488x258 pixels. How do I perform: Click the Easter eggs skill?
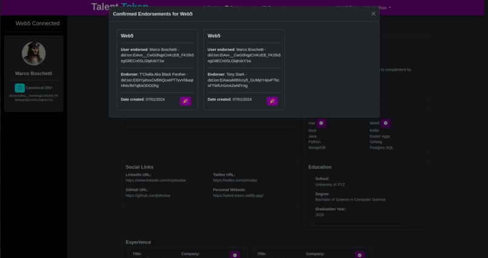coord(380,137)
